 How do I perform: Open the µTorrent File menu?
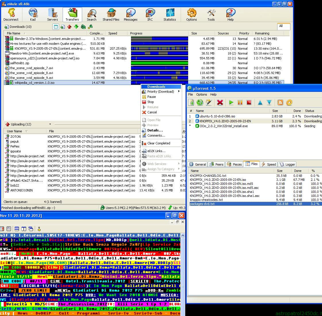(x=190, y=94)
